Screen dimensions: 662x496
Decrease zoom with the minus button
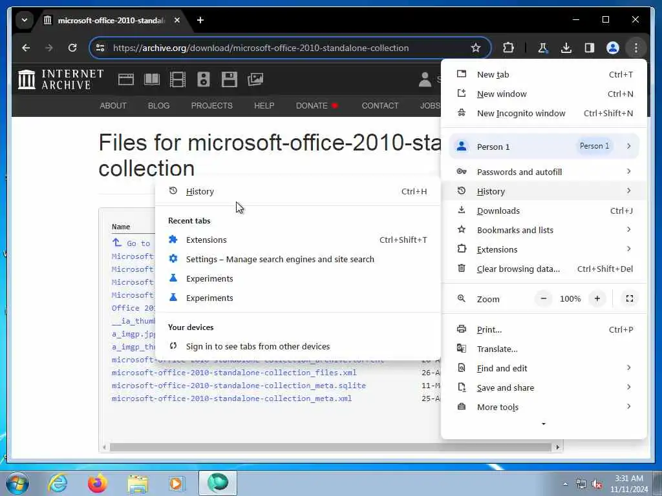coord(543,298)
